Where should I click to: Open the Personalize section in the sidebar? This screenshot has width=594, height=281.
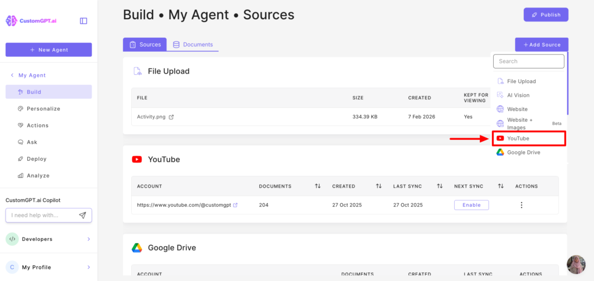pyautogui.click(x=43, y=109)
